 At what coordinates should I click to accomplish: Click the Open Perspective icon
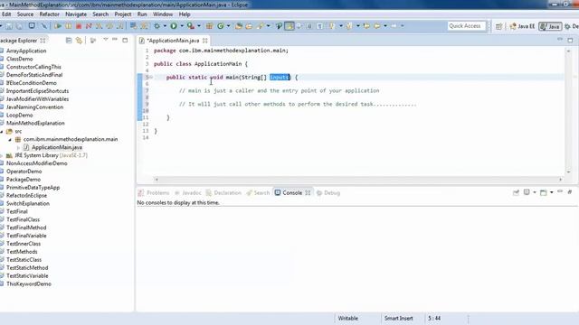(x=498, y=26)
